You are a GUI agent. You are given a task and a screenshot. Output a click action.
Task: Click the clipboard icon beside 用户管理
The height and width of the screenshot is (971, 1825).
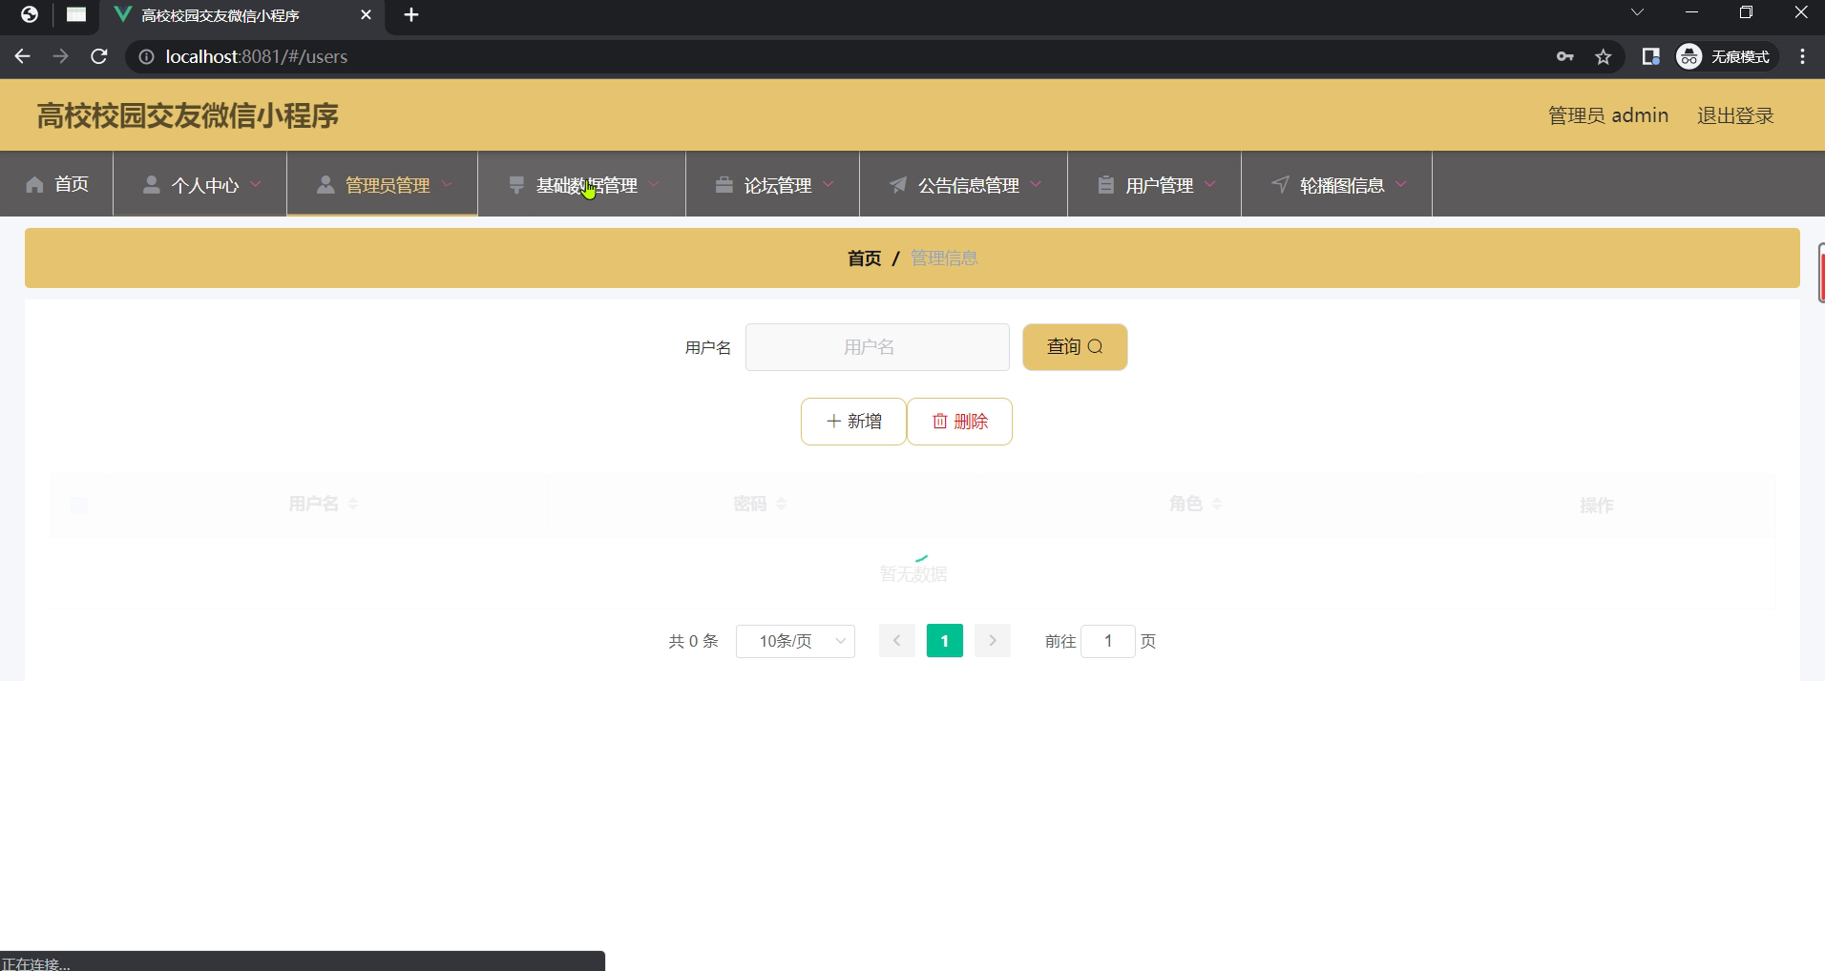click(x=1105, y=184)
